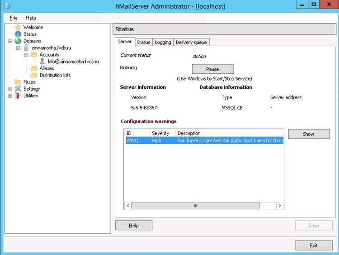
Task: Click the Distribution lists folder icon
Action: click(34, 75)
